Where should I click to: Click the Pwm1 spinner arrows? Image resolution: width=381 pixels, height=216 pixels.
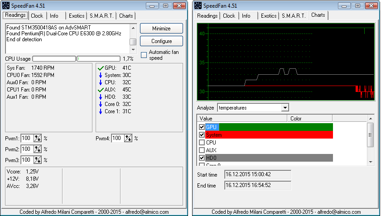(x=37, y=138)
